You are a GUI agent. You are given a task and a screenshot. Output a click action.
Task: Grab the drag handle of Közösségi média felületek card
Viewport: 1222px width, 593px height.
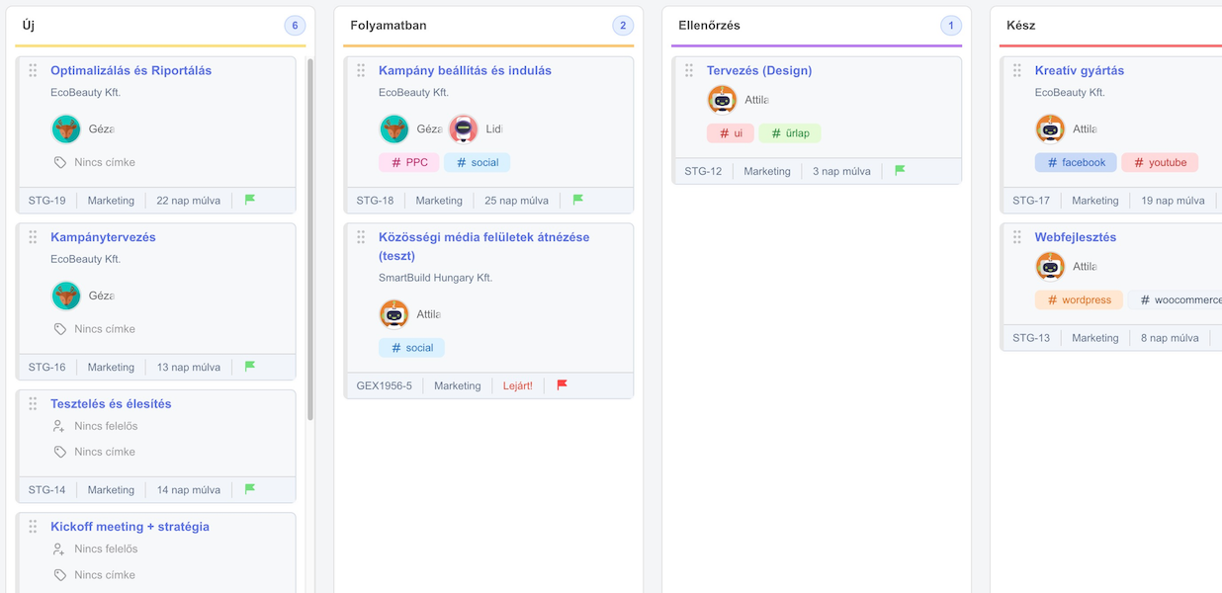[361, 237]
